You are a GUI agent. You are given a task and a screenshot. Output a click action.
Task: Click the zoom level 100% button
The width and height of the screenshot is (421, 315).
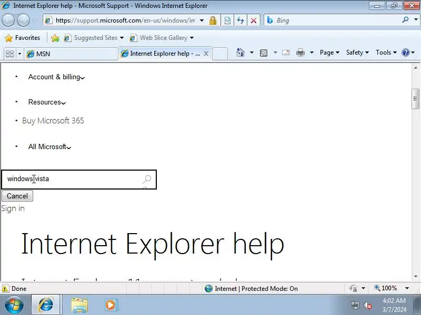(x=386, y=288)
